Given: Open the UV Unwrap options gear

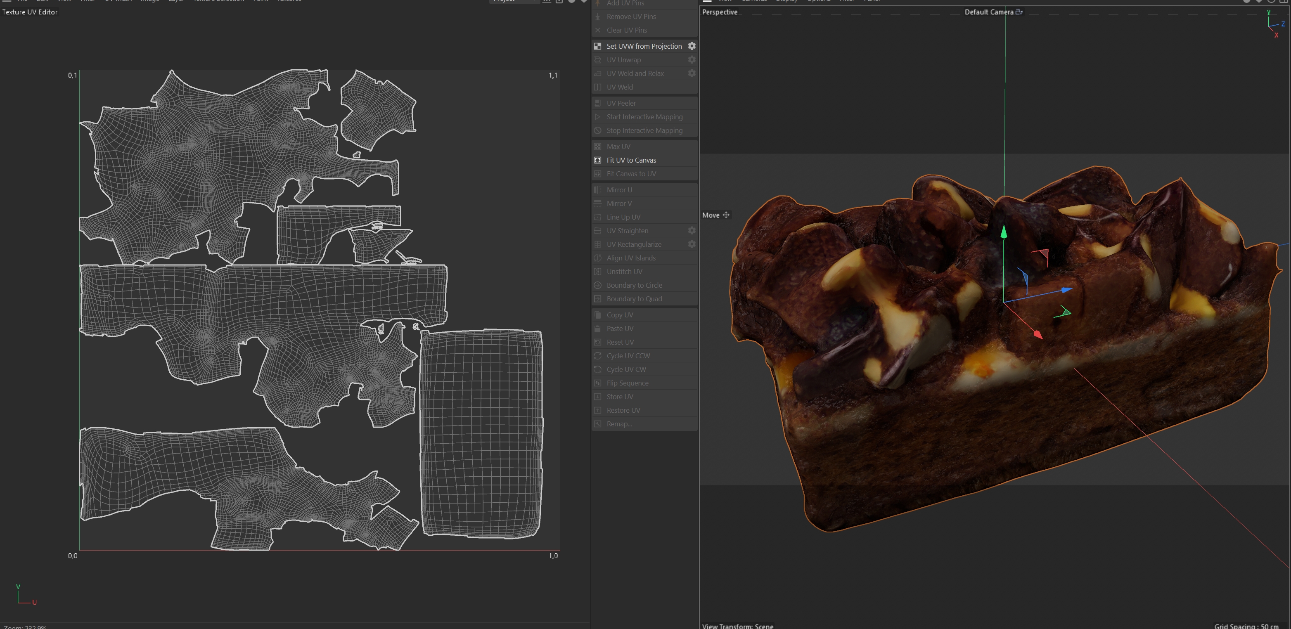Looking at the screenshot, I should (x=692, y=60).
